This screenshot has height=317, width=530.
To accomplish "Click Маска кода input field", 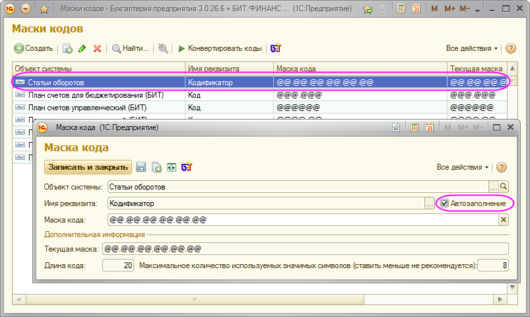I will [x=303, y=219].
